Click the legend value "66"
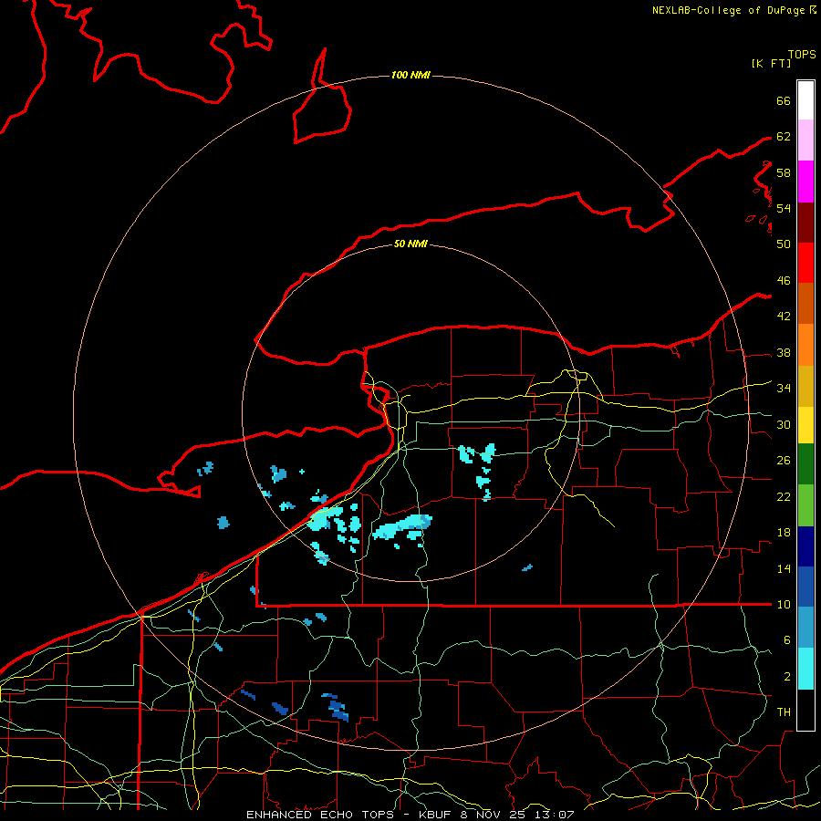 point(784,101)
